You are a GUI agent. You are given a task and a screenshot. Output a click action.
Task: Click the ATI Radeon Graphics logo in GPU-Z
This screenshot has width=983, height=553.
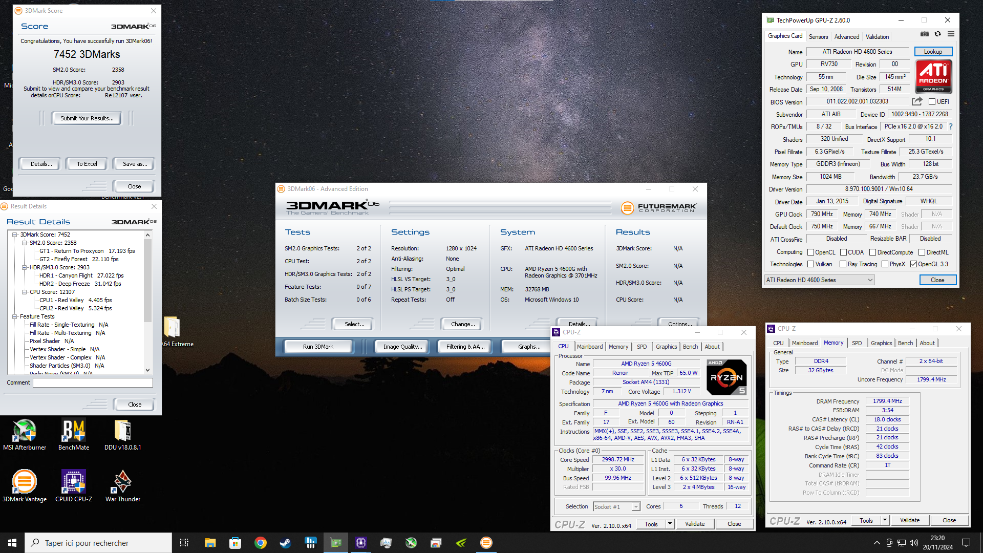(x=933, y=76)
